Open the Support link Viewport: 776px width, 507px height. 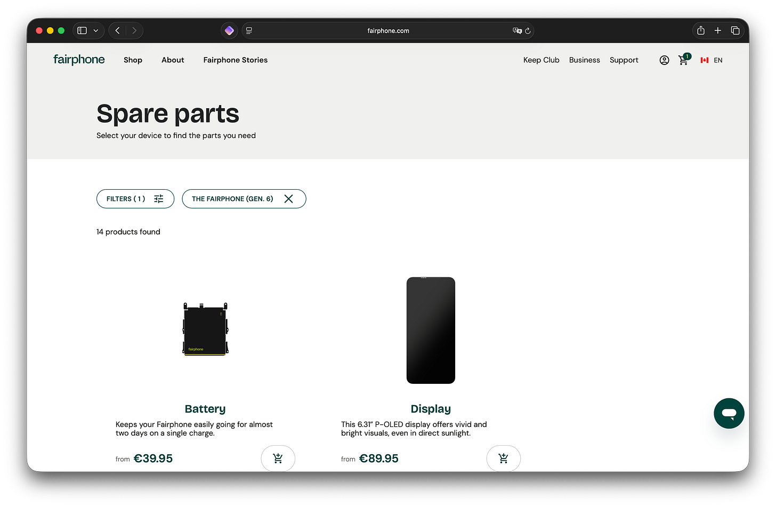coord(624,60)
